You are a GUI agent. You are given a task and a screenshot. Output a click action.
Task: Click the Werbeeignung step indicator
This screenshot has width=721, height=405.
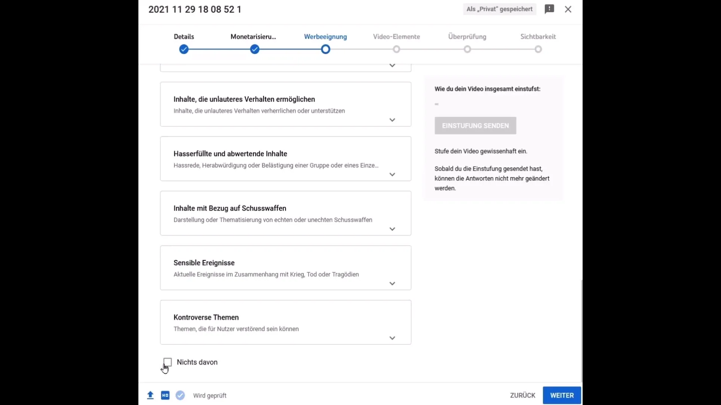(325, 48)
